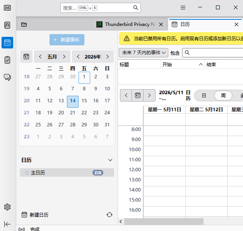Screen dimensions: 243x231
Task: Click the 完成 status bar text
Action: point(35,229)
